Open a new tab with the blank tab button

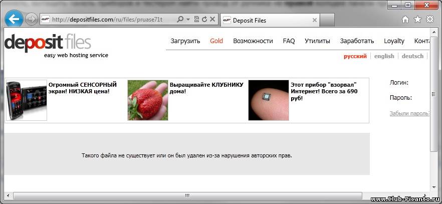coord(327,20)
